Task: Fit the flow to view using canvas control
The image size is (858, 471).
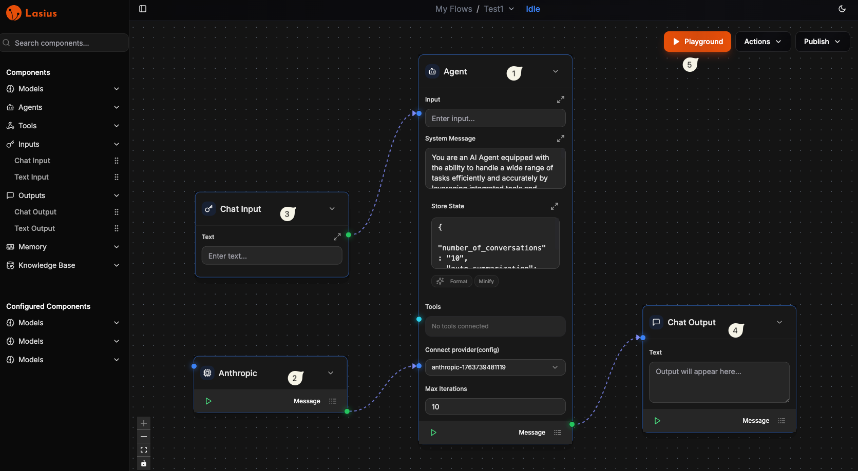Action: click(x=144, y=449)
